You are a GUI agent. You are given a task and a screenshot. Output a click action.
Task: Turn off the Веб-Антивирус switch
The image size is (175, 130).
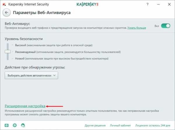pos(166,26)
